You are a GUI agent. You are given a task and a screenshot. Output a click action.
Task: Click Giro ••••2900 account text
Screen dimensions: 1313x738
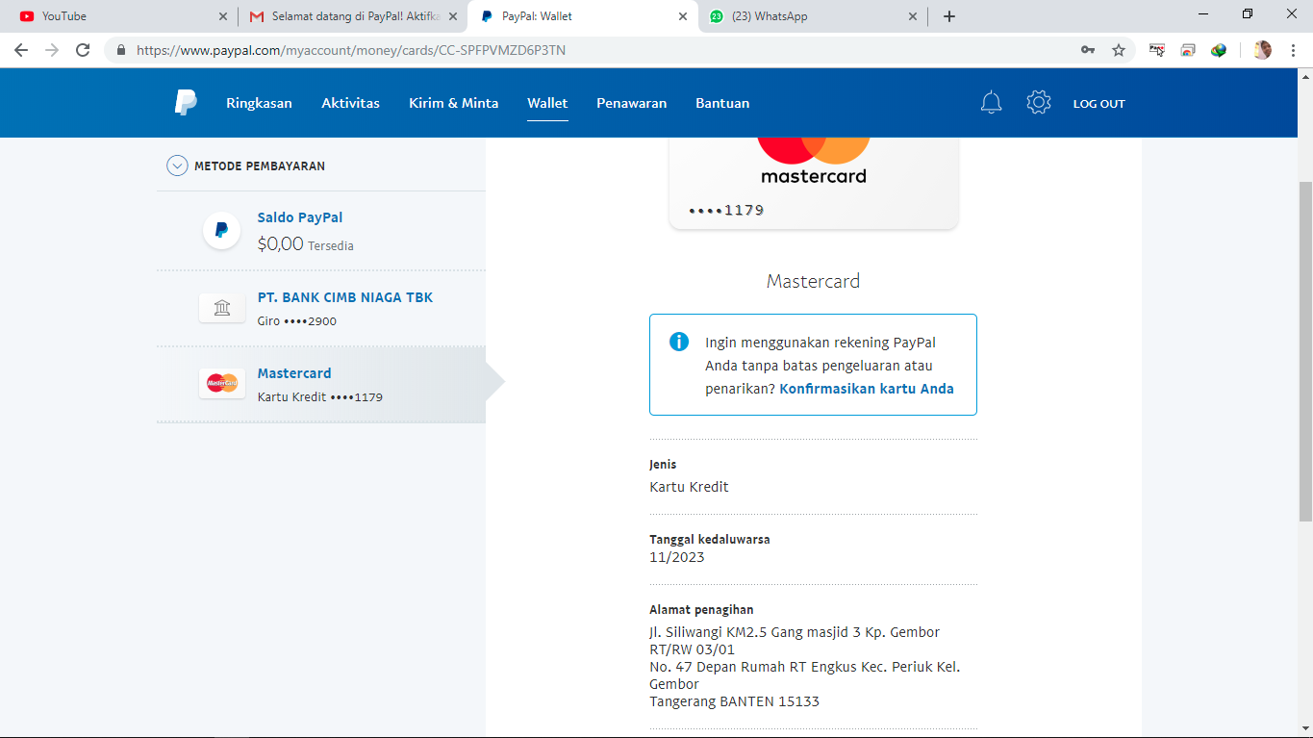(x=297, y=321)
